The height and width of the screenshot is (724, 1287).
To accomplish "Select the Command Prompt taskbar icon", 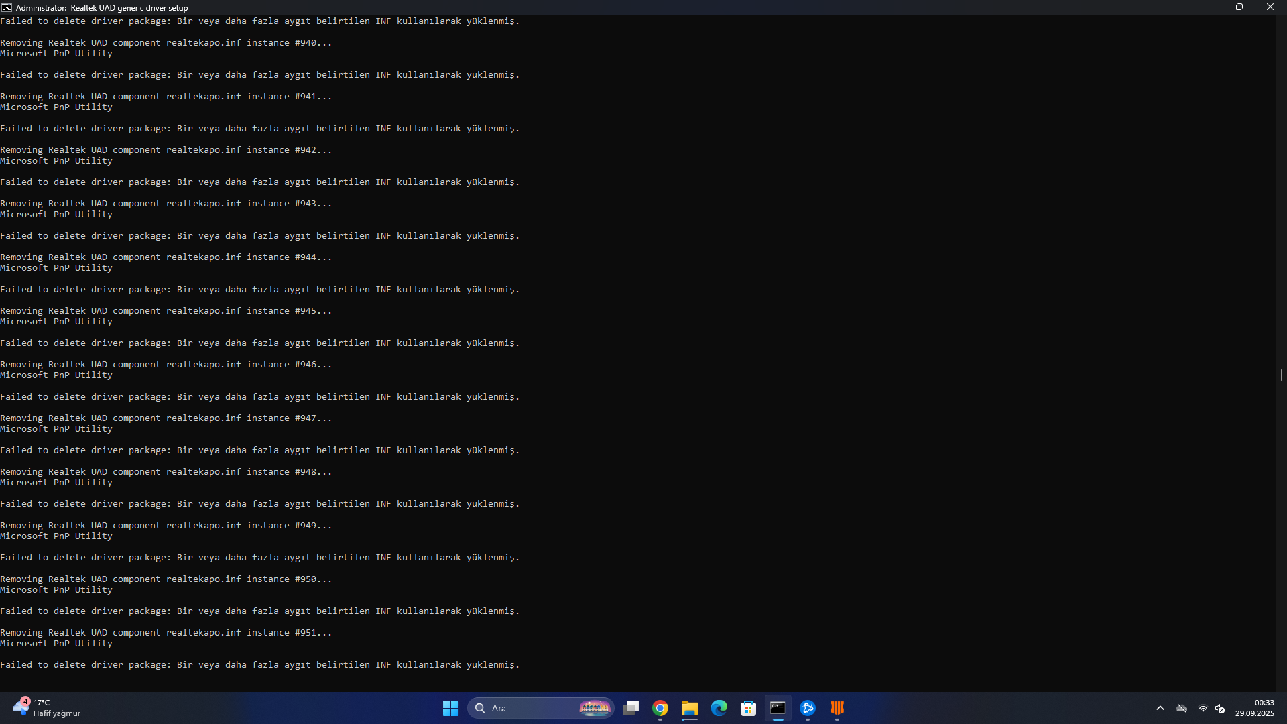I will 778,708.
